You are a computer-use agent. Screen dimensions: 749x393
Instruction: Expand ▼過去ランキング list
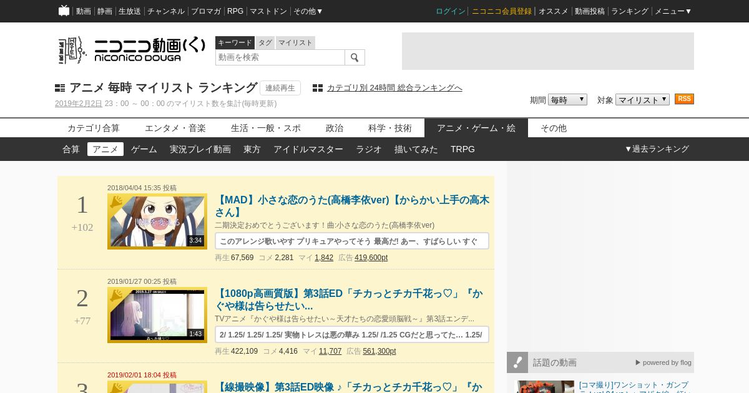pos(657,149)
